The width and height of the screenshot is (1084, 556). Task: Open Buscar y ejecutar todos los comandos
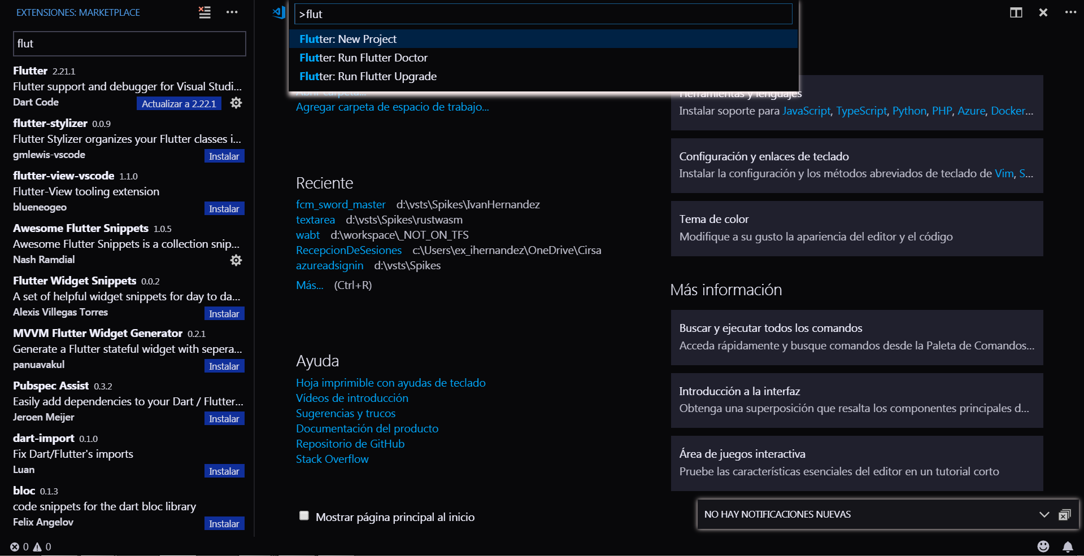(x=857, y=337)
